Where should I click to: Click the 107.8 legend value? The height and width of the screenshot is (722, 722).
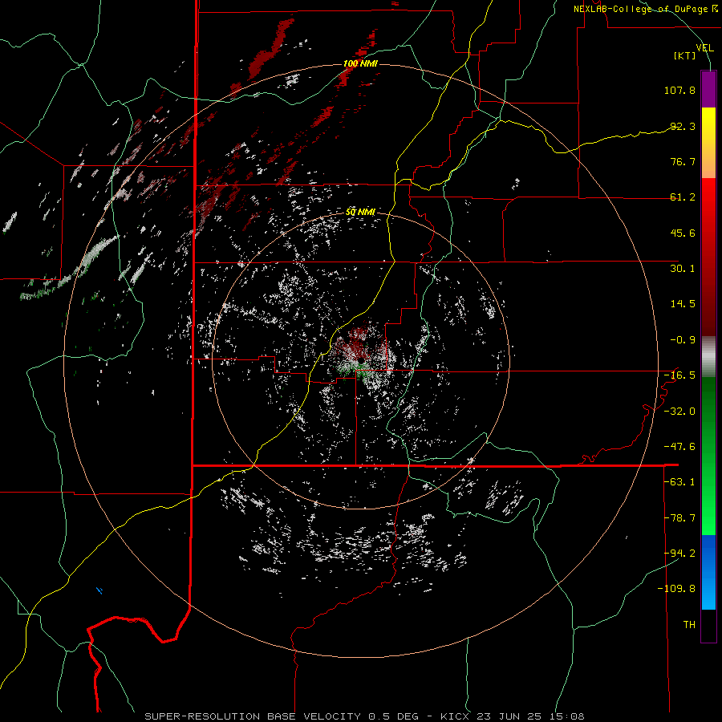(x=679, y=90)
